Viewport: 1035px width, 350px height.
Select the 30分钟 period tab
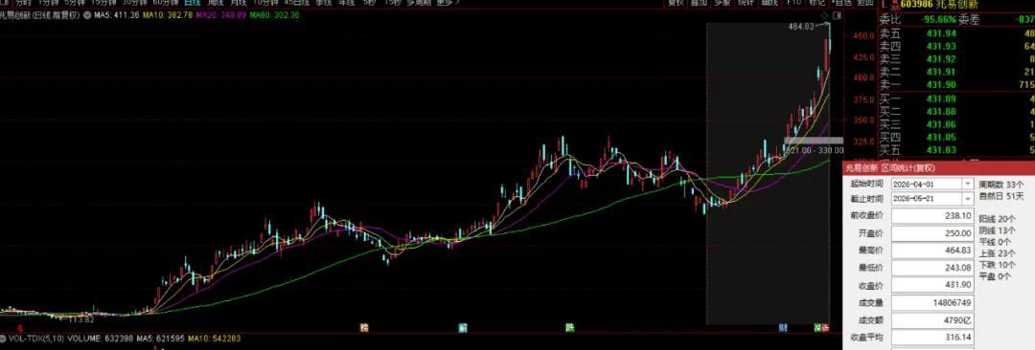point(135,3)
